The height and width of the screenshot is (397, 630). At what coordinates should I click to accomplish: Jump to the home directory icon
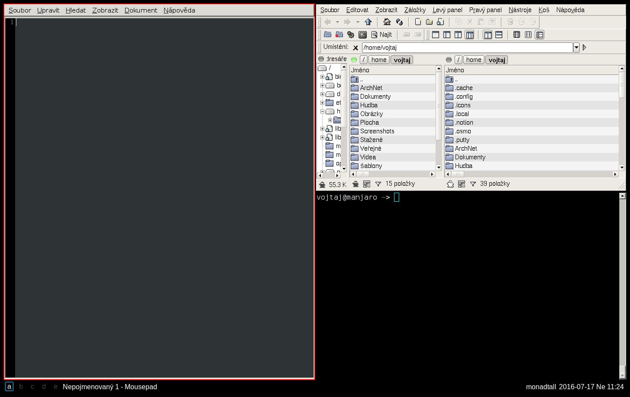[387, 22]
